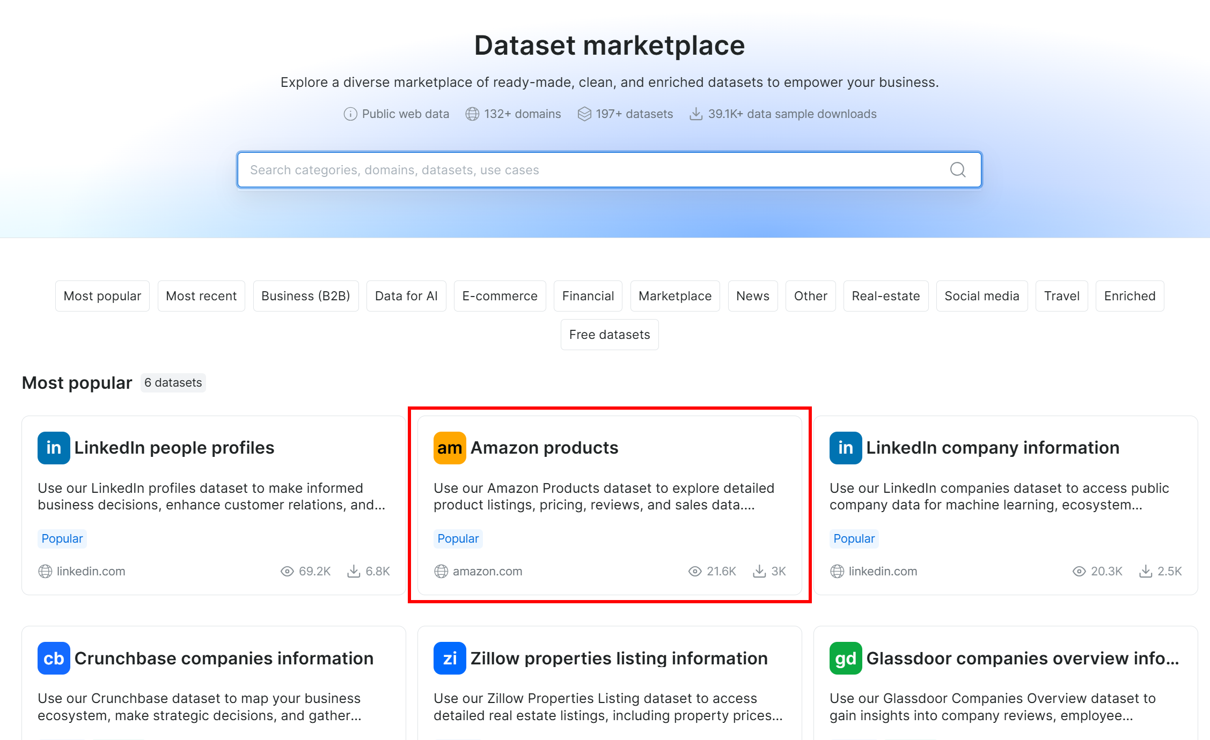The height and width of the screenshot is (740, 1210).
Task: Switch to the Most recent tab
Action: click(x=201, y=295)
